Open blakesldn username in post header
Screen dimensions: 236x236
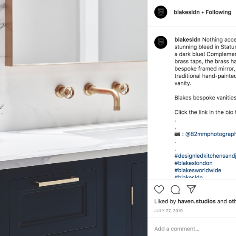pyautogui.click(x=187, y=12)
